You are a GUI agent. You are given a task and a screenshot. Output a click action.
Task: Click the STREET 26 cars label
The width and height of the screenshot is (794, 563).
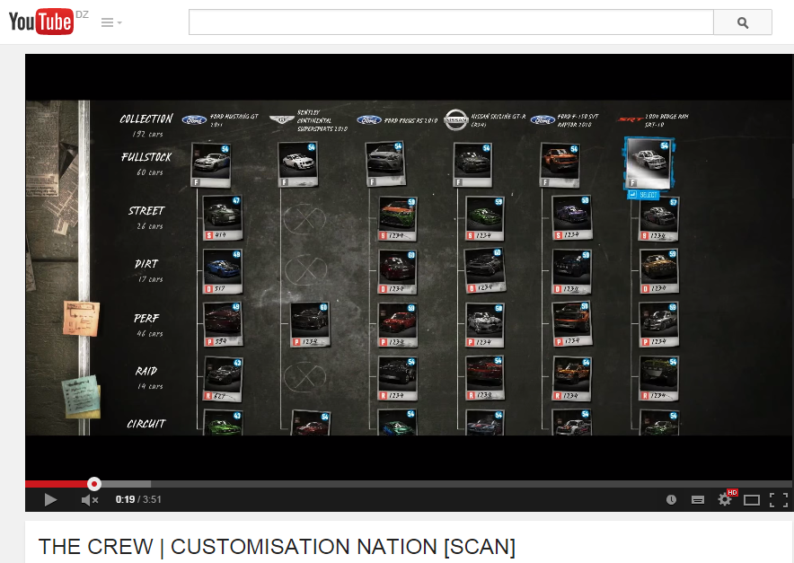click(x=146, y=217)
